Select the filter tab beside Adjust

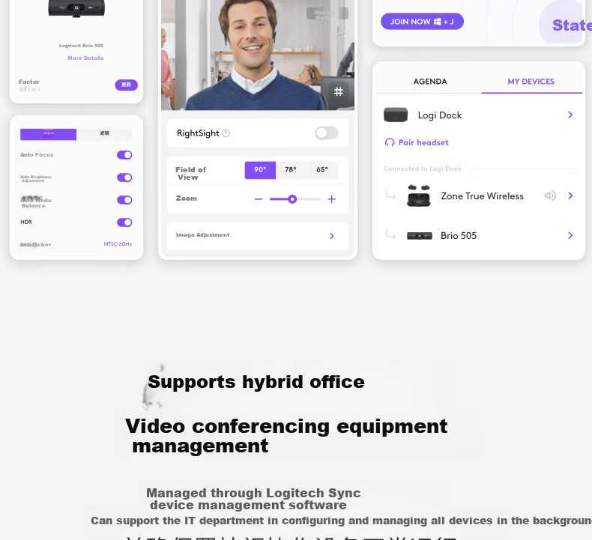104,134
